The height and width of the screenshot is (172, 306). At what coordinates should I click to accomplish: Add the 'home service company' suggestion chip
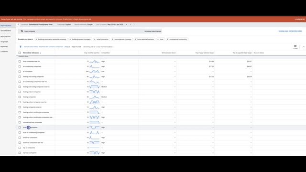121,39
